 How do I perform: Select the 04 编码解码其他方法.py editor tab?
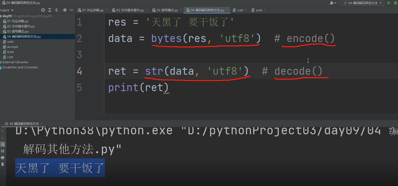pyautogui.click(x=207, y=10)
